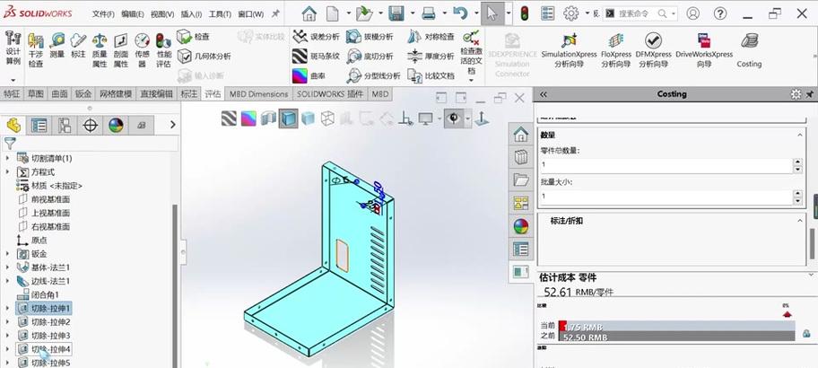This screenshot has width=818, height=368.
Task: Increase 零件总数量 with up spinner
Action: (x=797, y=162)
